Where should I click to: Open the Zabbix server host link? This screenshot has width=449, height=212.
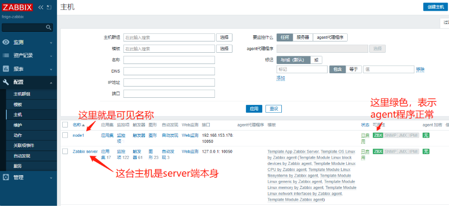pos(85,152)
